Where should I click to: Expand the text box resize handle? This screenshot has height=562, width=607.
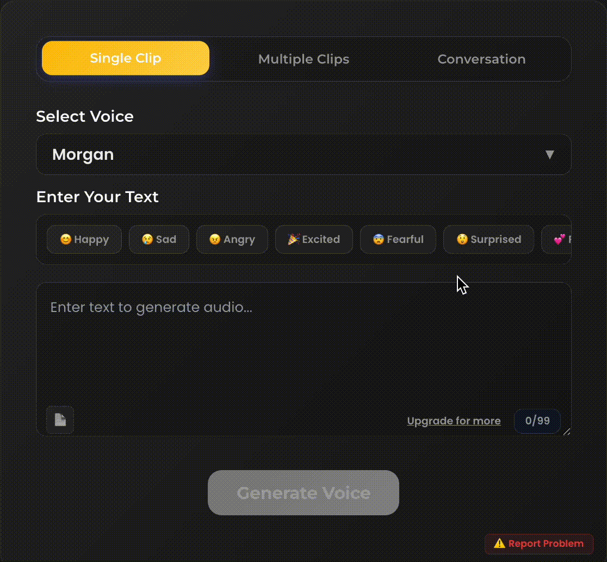click(566, 432)
